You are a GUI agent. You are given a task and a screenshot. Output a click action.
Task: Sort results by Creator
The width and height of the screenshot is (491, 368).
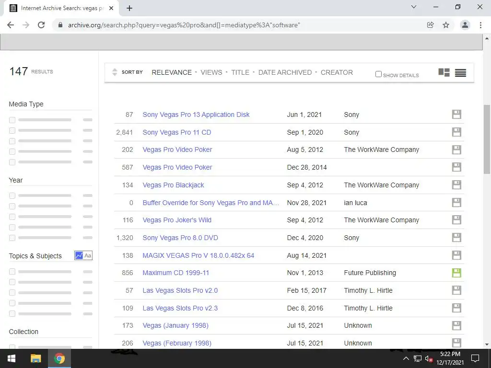pyautogui.click(x=337, y=72)
